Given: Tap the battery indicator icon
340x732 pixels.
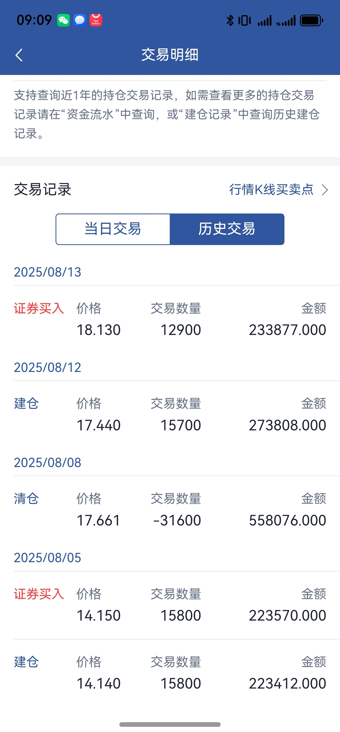Looking at the screenshot, I should pyautogui.click(x=312, y=20).
